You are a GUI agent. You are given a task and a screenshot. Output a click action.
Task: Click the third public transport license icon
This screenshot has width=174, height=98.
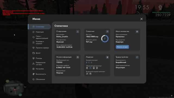94,68
